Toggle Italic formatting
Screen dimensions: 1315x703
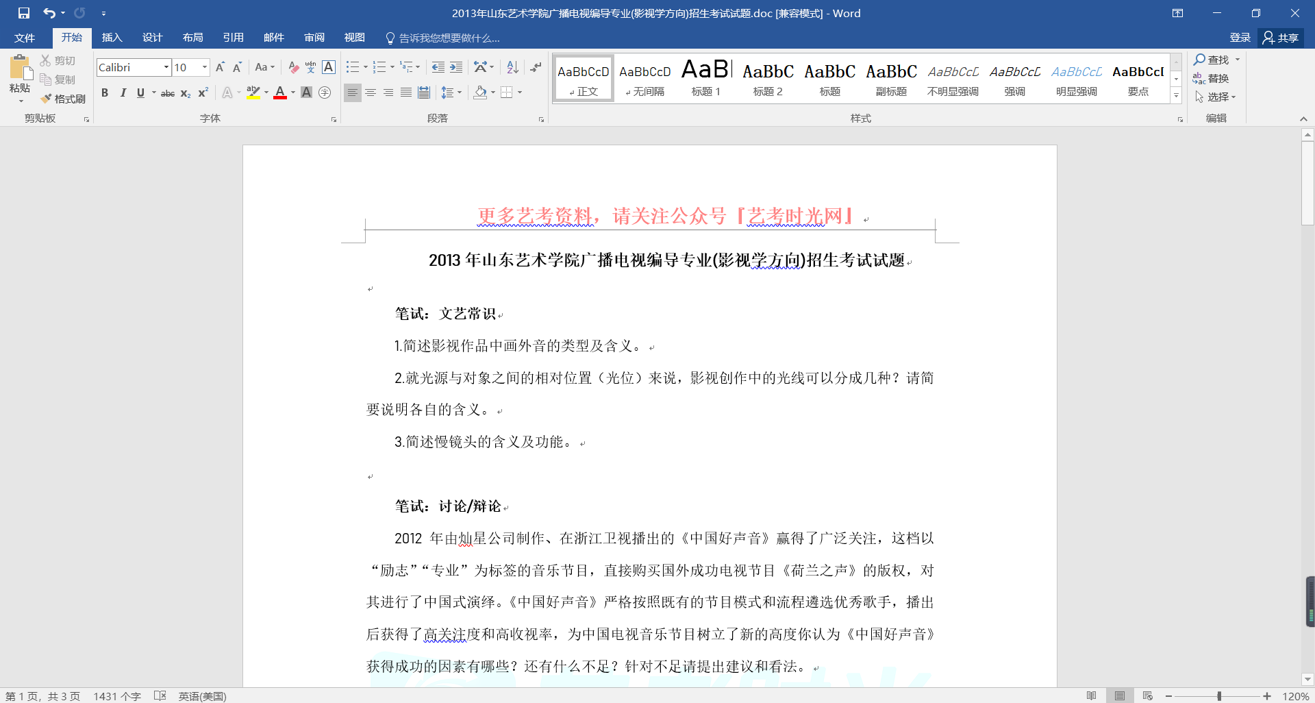123,93
